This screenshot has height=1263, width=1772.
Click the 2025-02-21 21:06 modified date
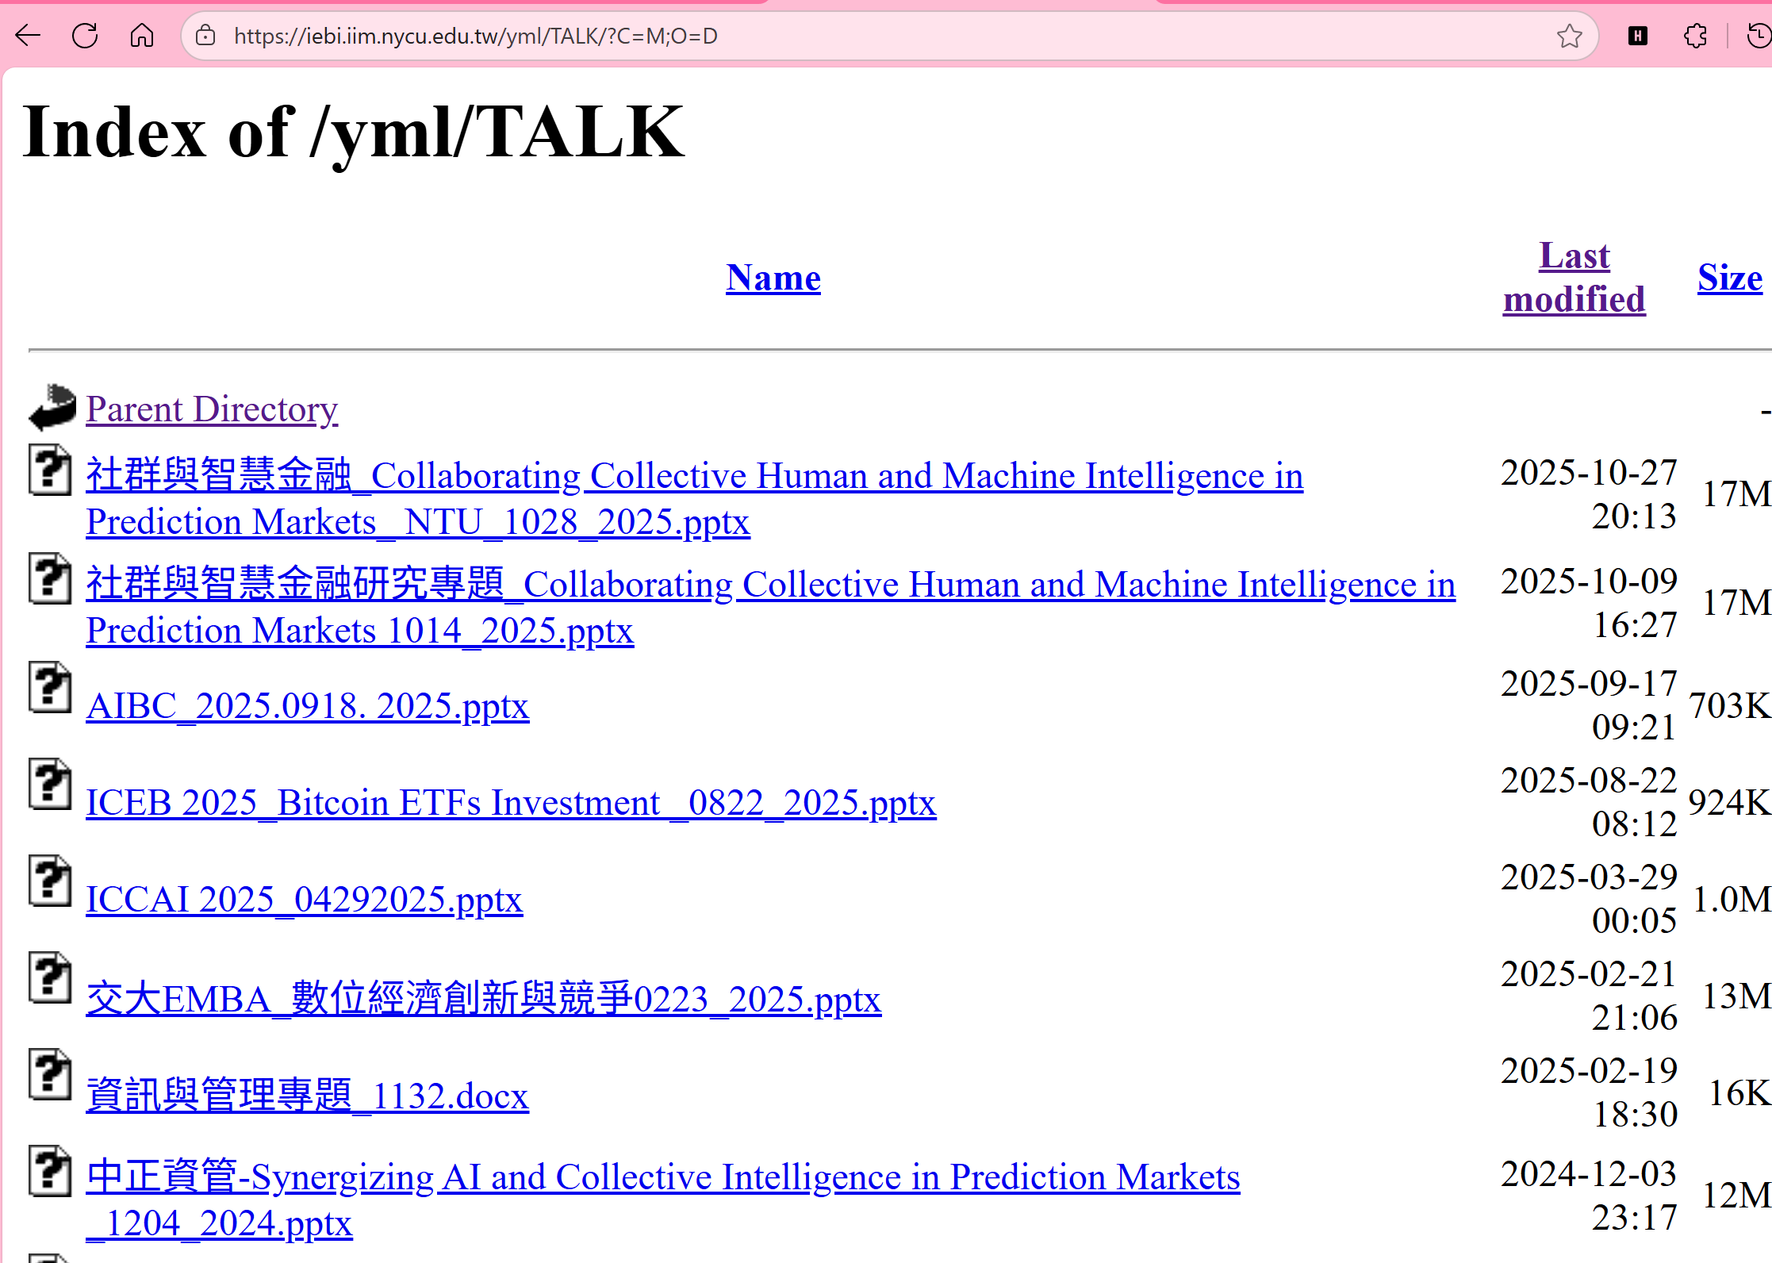1589,995
